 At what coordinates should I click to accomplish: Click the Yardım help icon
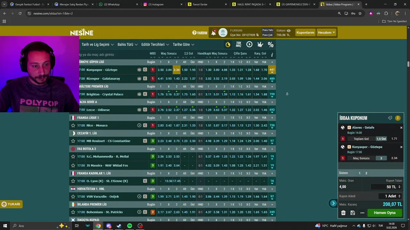[200, 33]
